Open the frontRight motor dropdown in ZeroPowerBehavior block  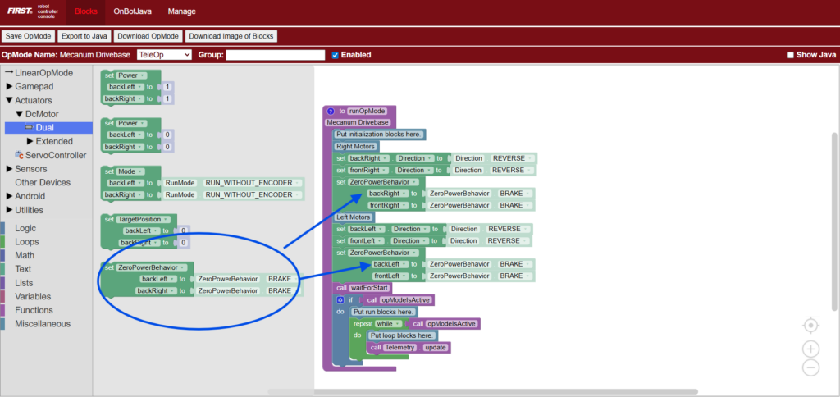pos(388,205)
